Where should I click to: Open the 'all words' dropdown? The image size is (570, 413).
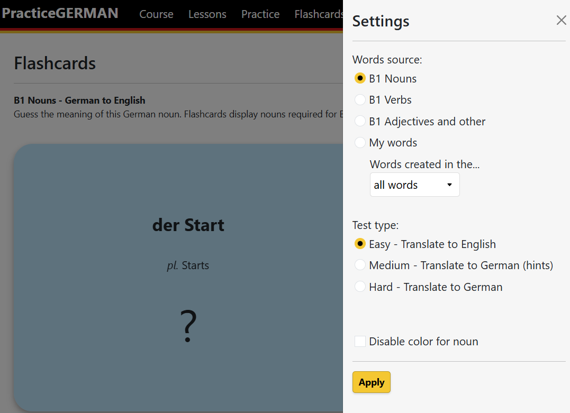coord(414,185)
